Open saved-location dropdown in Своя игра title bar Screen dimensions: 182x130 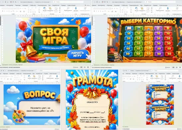[x=50, y=2]
